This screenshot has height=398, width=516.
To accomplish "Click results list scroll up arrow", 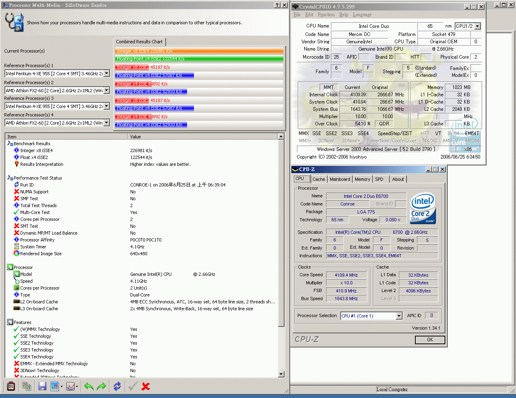I will pos(281,137).
